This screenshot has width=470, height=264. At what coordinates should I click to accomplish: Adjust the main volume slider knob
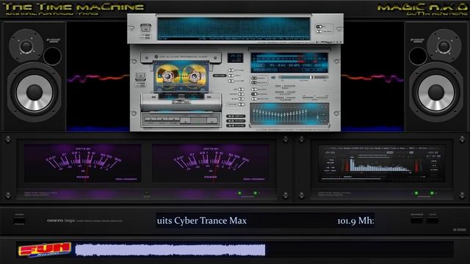pyautogui.click(x=311, y=78)
